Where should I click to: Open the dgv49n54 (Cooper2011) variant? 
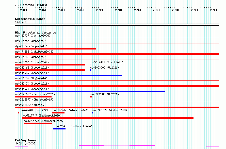[31, 46]
